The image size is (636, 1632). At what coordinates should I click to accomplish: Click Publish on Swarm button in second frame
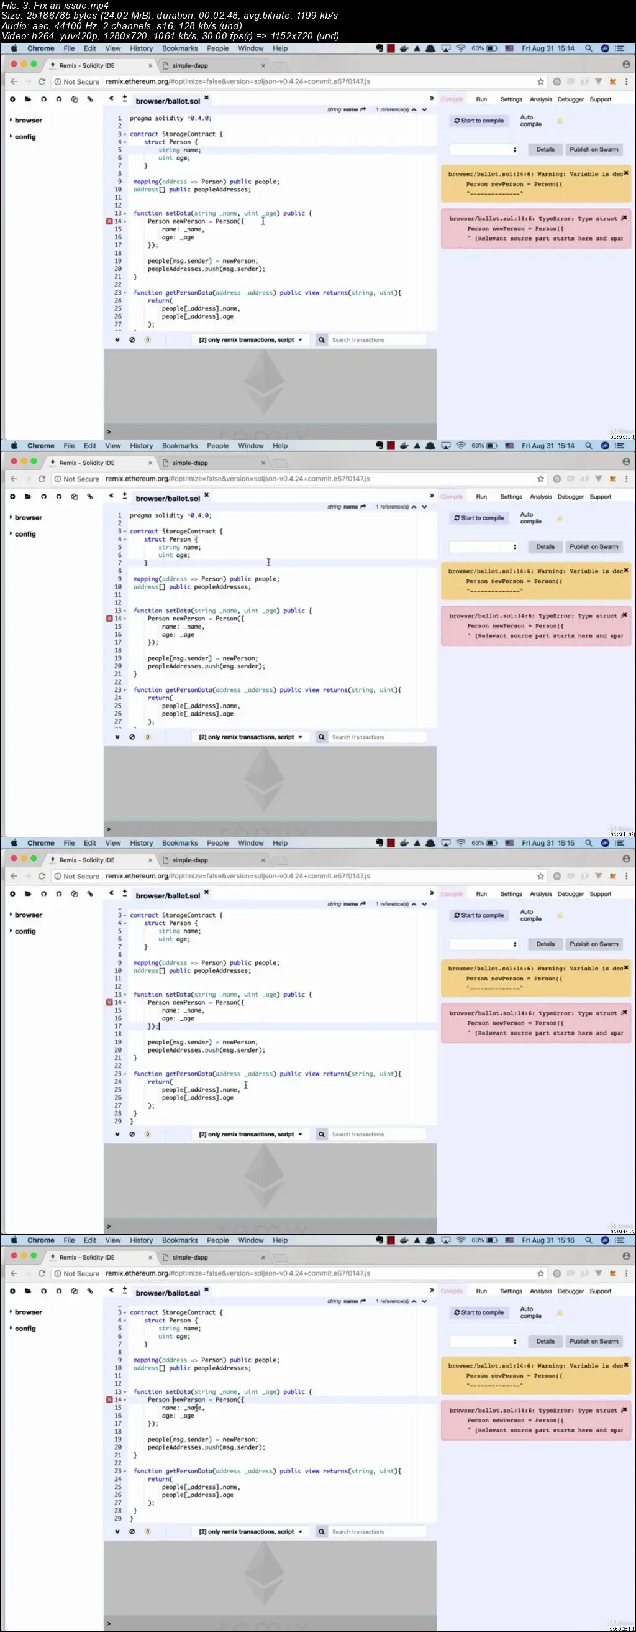pyautogui.click(x=594, y=546)
